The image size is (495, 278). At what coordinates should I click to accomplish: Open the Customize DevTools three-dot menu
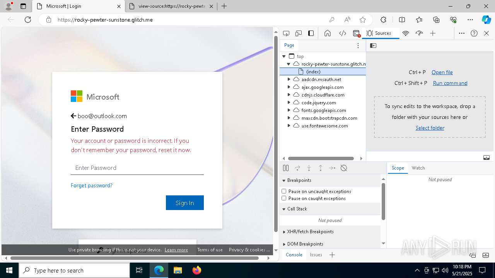click(462, 33)
